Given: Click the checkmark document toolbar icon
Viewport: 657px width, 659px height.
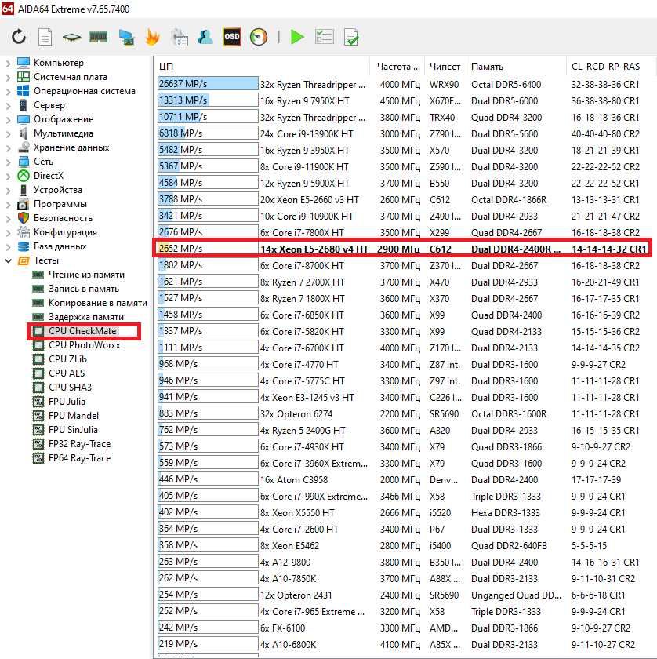Looking at the screenshot, I should coord(351,37).
